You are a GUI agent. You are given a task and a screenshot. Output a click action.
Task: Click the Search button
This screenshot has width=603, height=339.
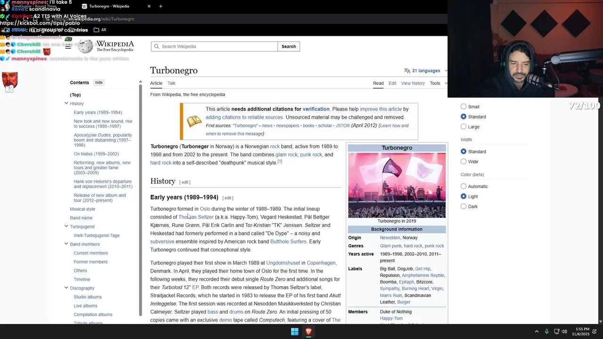coord(289,46)
